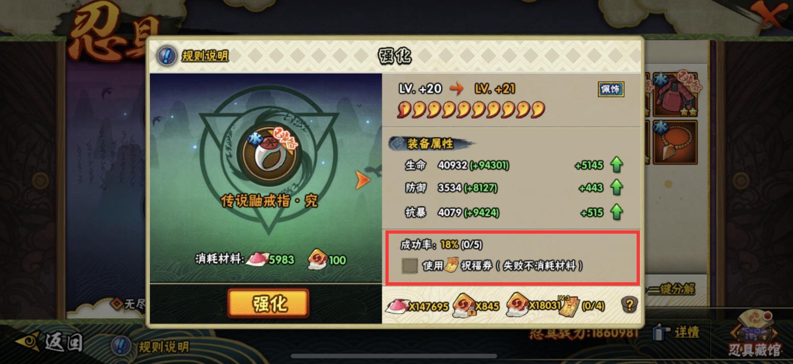Click the X18031 gold material icon
This screenshot has width=793, height=364.
(517, 305)
